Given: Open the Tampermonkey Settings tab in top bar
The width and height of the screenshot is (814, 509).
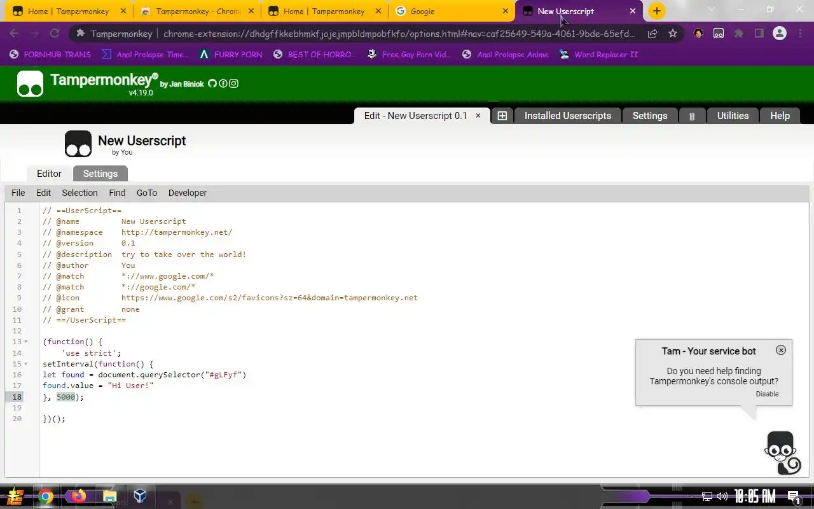Looking at the screenshot, I should [x=650, y=116].
